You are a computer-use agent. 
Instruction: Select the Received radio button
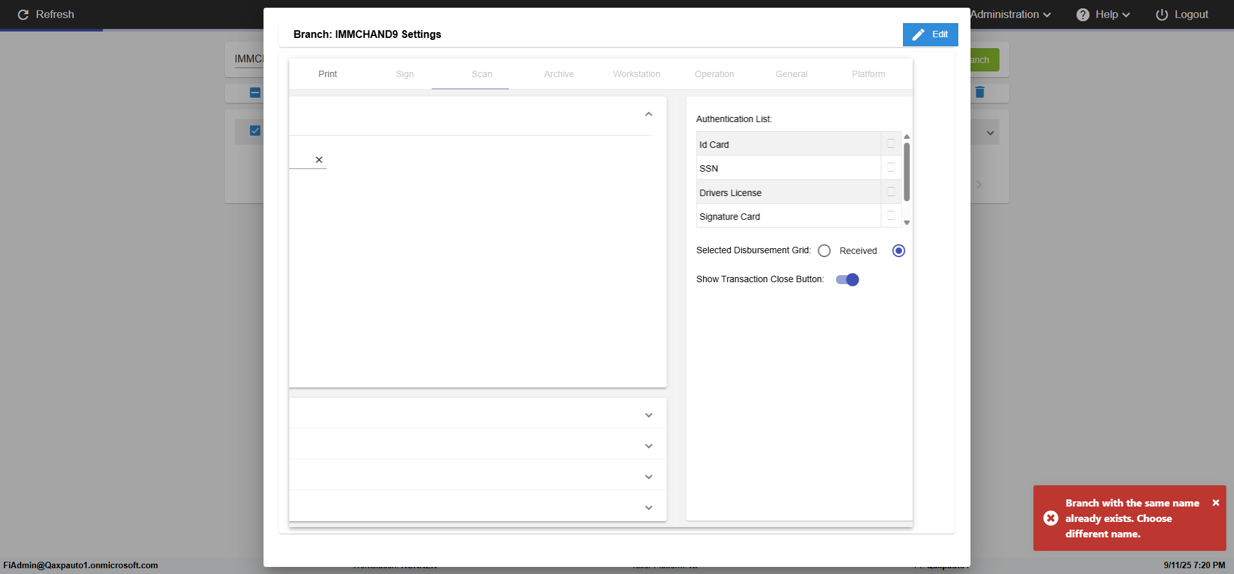click(824, 251)
